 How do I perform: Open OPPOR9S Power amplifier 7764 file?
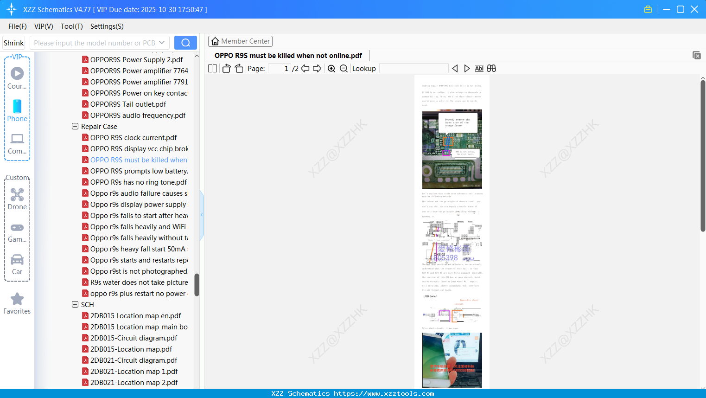(139, 71)
